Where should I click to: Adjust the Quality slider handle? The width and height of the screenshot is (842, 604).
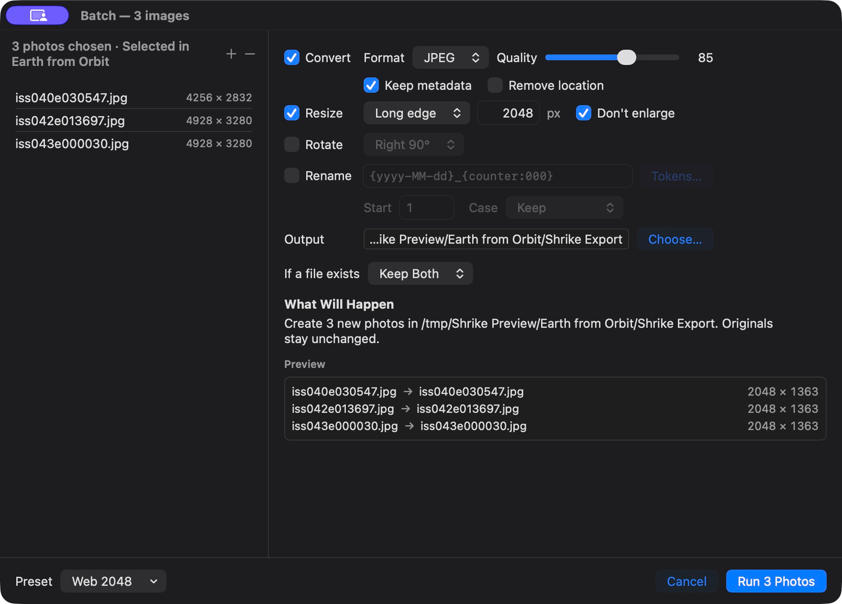626,57
